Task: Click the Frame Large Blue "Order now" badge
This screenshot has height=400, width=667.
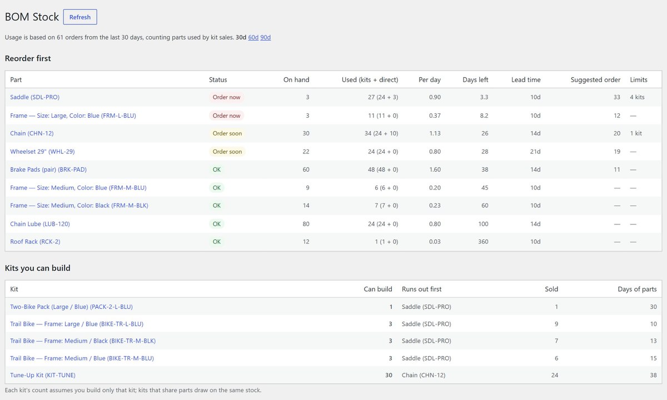Action: (227, 116)
